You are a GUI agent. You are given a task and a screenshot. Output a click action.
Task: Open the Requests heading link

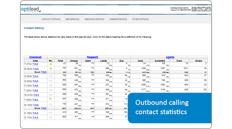[92, 57]
